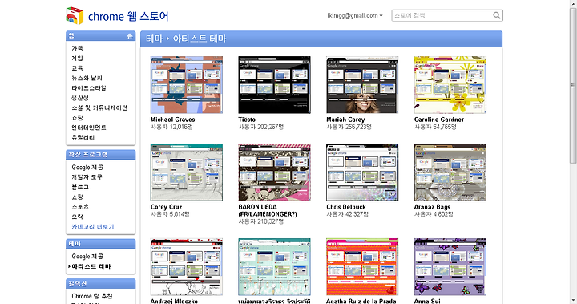Image resolution: width=577 pixels, height=304 pixels.
Task: Open the 쇼핑 app category
Action: click(77, 118)
